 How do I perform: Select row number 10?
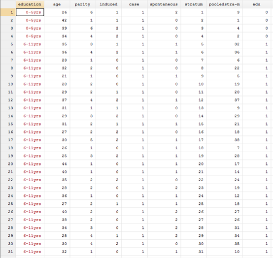tap(8, 84)
